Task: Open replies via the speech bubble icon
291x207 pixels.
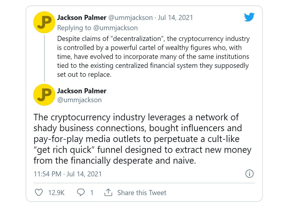Action: click(x=81, y=192)
